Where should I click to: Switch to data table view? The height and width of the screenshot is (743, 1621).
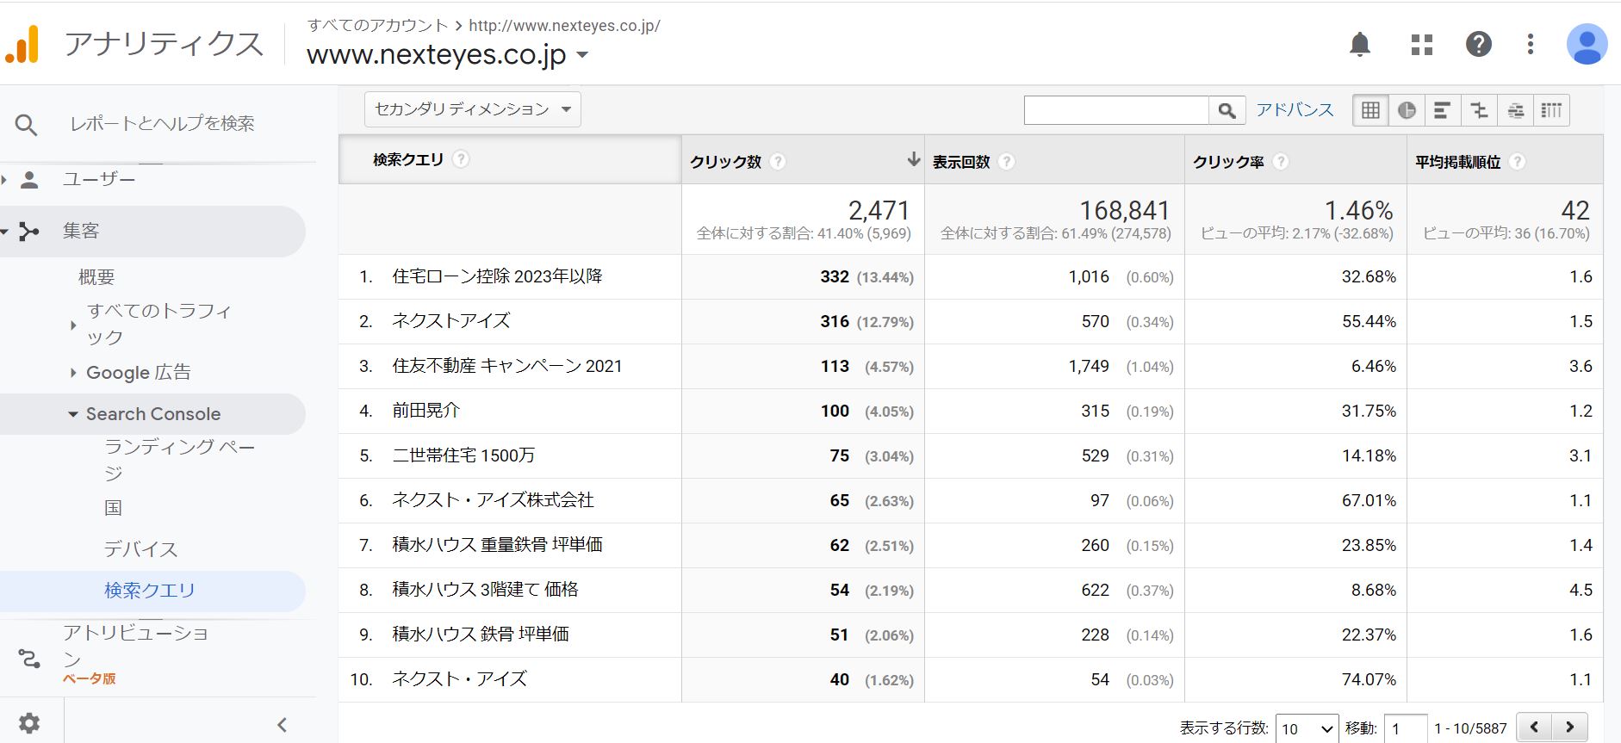[1370, 110]
